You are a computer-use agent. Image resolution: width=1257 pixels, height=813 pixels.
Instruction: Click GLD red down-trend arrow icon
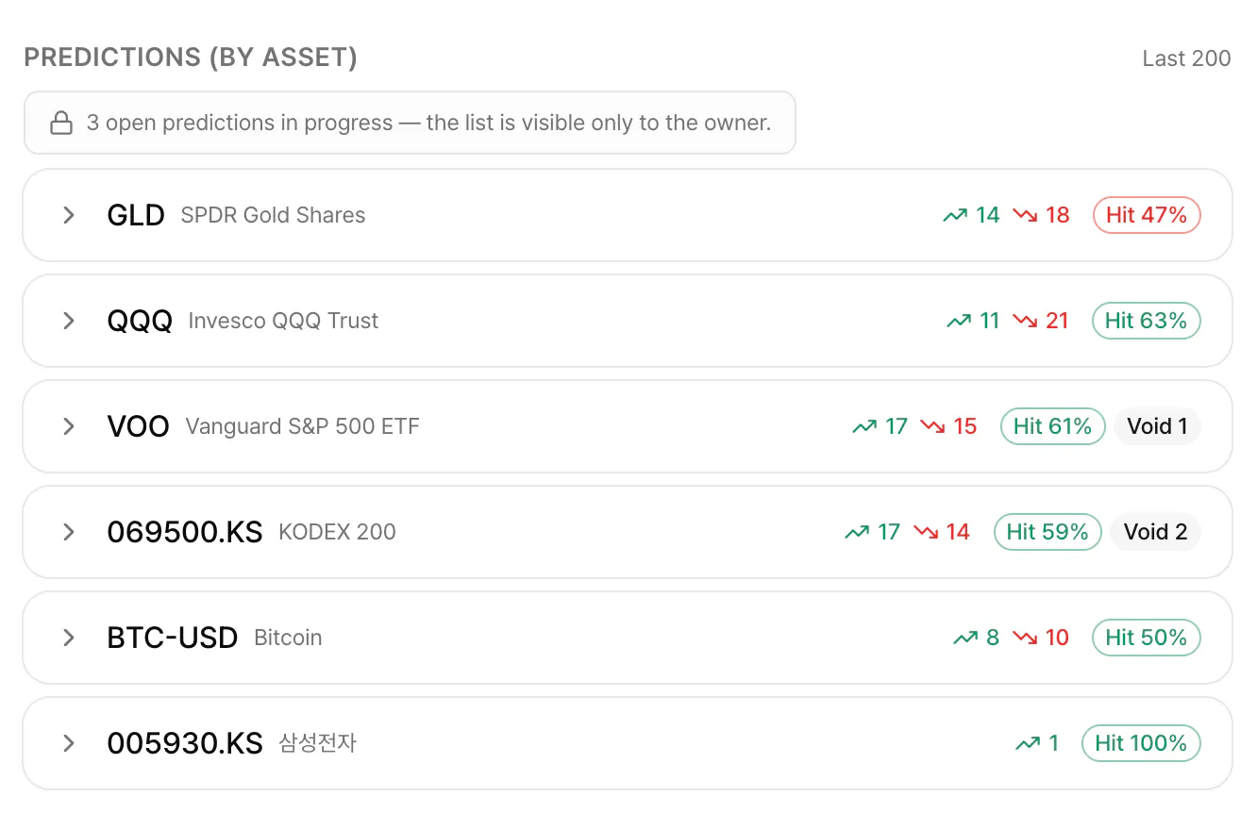point(1025,215)
